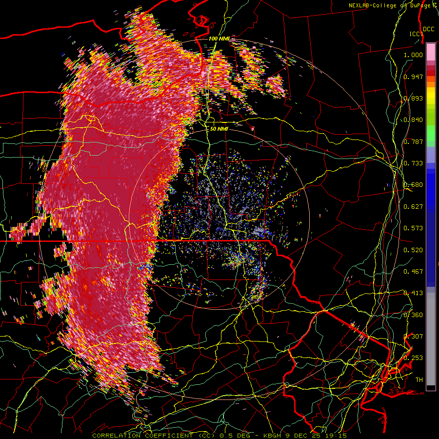Click the 0.680 legend value
The image size is (439, 439).
[413, 185]
